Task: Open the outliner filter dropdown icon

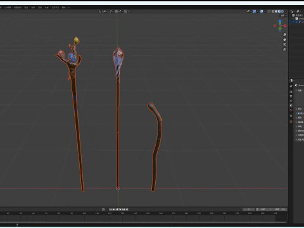Action: coord(299,11)
